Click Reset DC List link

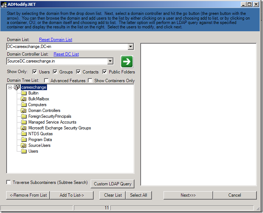point(66,54)
